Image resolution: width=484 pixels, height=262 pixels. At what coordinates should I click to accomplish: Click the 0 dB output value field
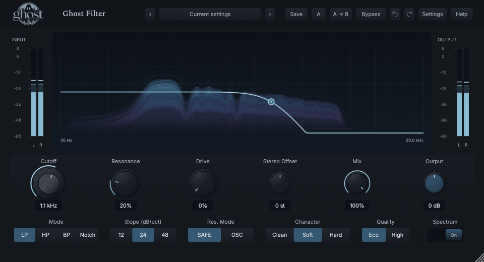[434, 206]
